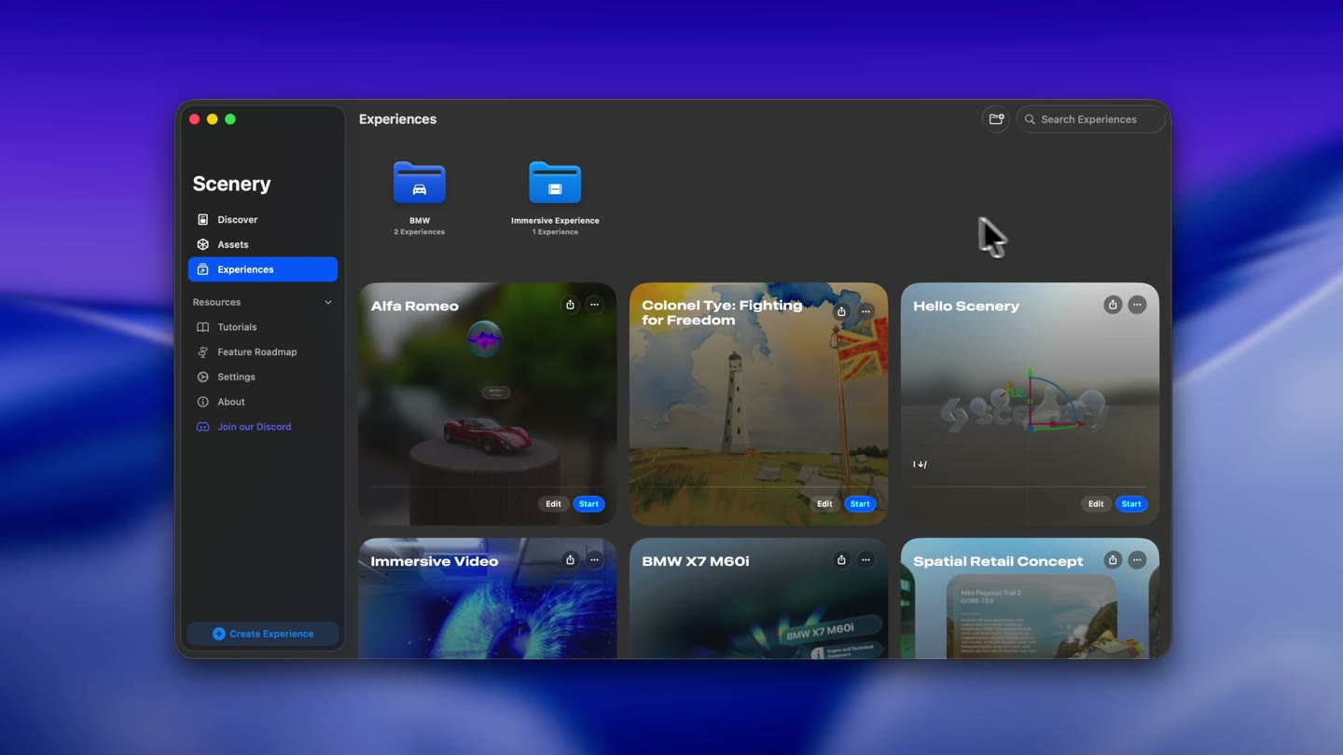Open the BMW folder
The height and width of the screenshot is (755, 1343).
419,183
